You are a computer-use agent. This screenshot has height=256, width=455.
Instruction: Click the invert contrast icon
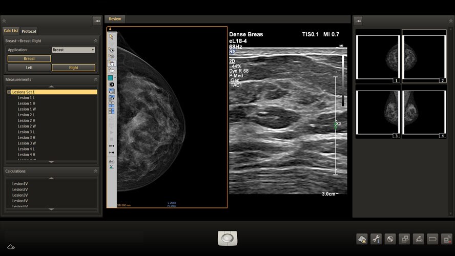pos(111,84)
